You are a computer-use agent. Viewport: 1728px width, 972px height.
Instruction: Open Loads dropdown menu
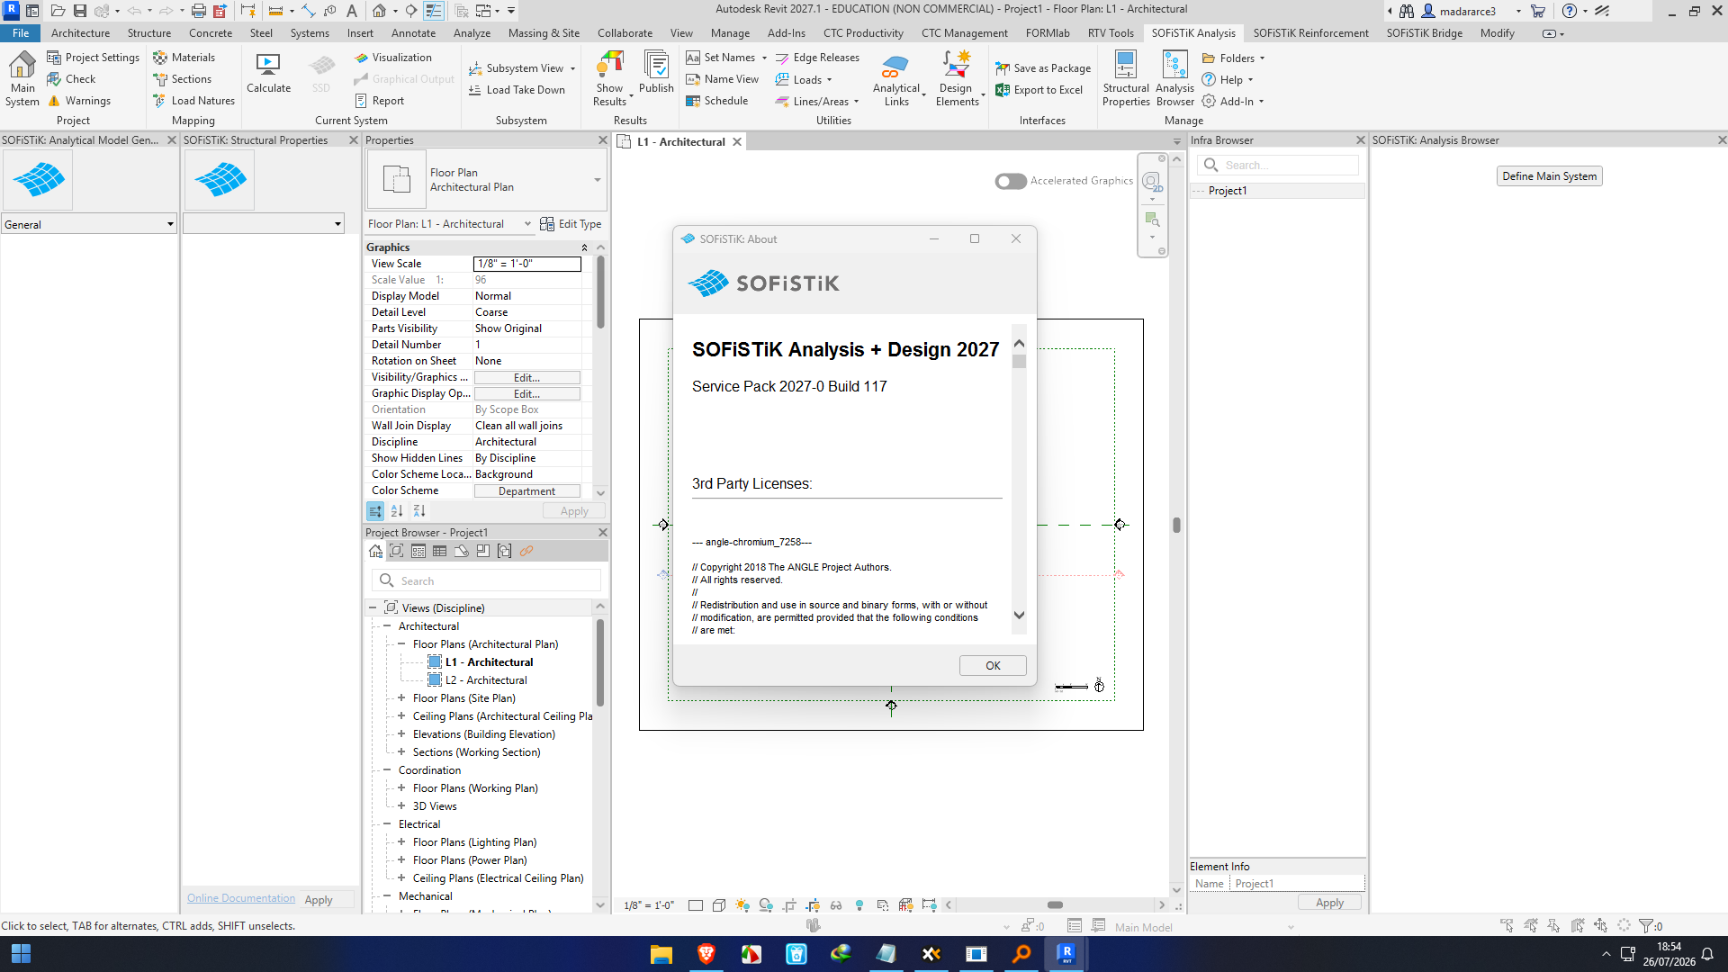(804, 79)
